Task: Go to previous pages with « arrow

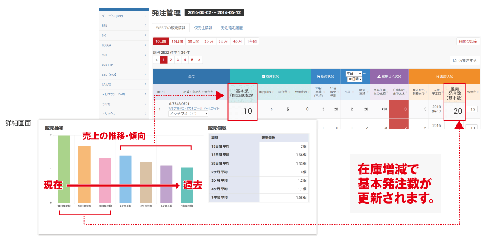Action: (x=157, y=60)
